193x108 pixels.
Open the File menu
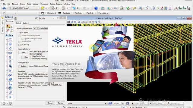pos(5,4)
